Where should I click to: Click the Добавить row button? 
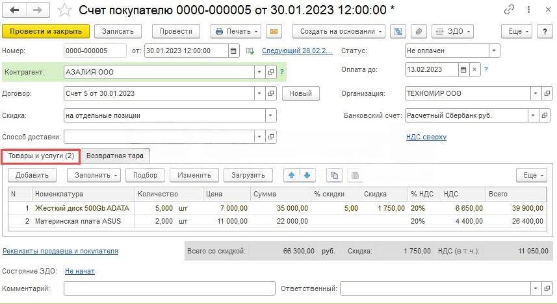pos(32,175)
